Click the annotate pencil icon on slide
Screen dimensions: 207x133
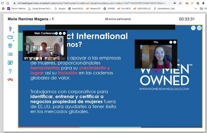199,28
